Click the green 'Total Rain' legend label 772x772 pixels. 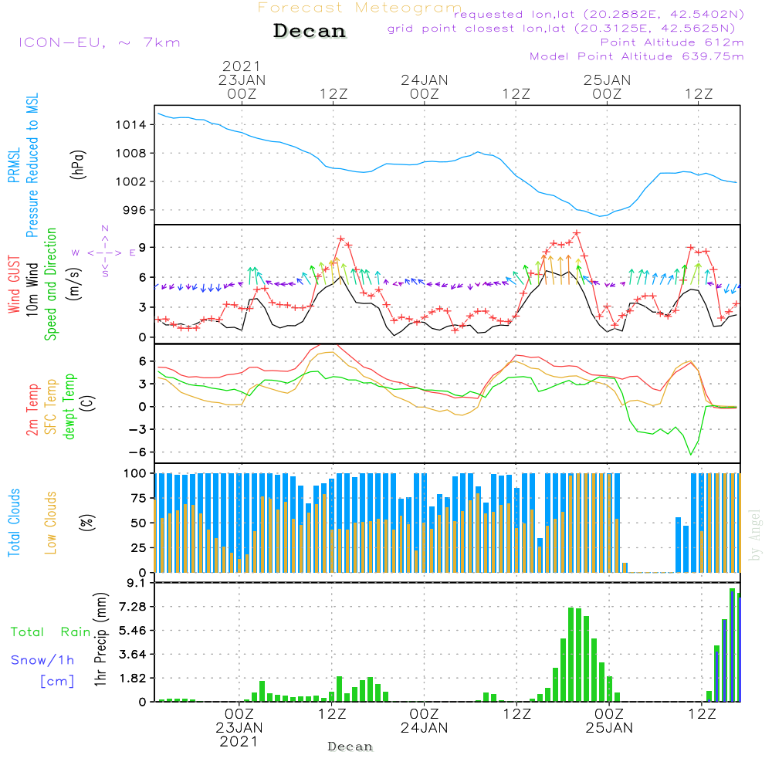click(51, 631)
